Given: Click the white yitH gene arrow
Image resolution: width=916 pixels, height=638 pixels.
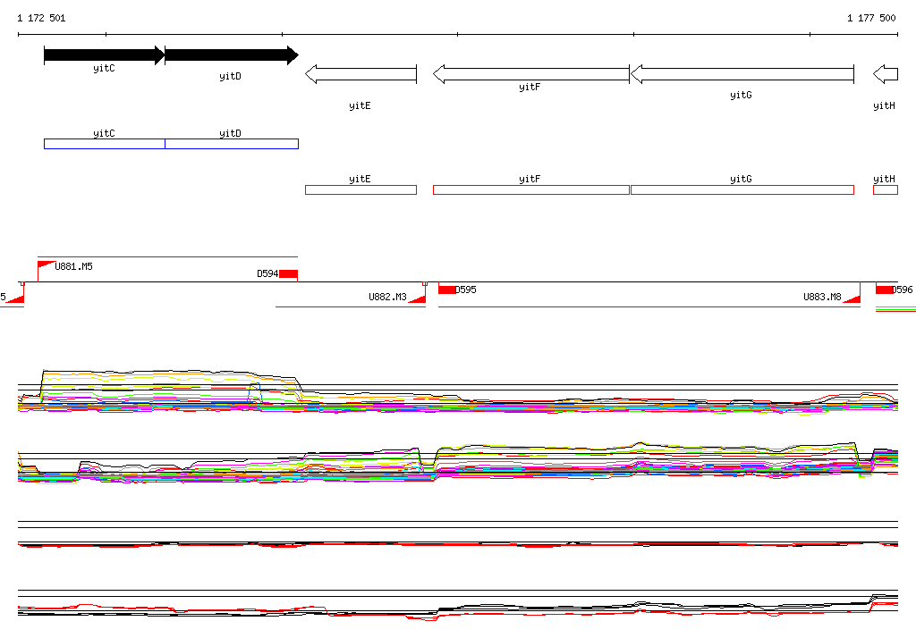Looking at the screenshot, I should [x=886, y=74].
